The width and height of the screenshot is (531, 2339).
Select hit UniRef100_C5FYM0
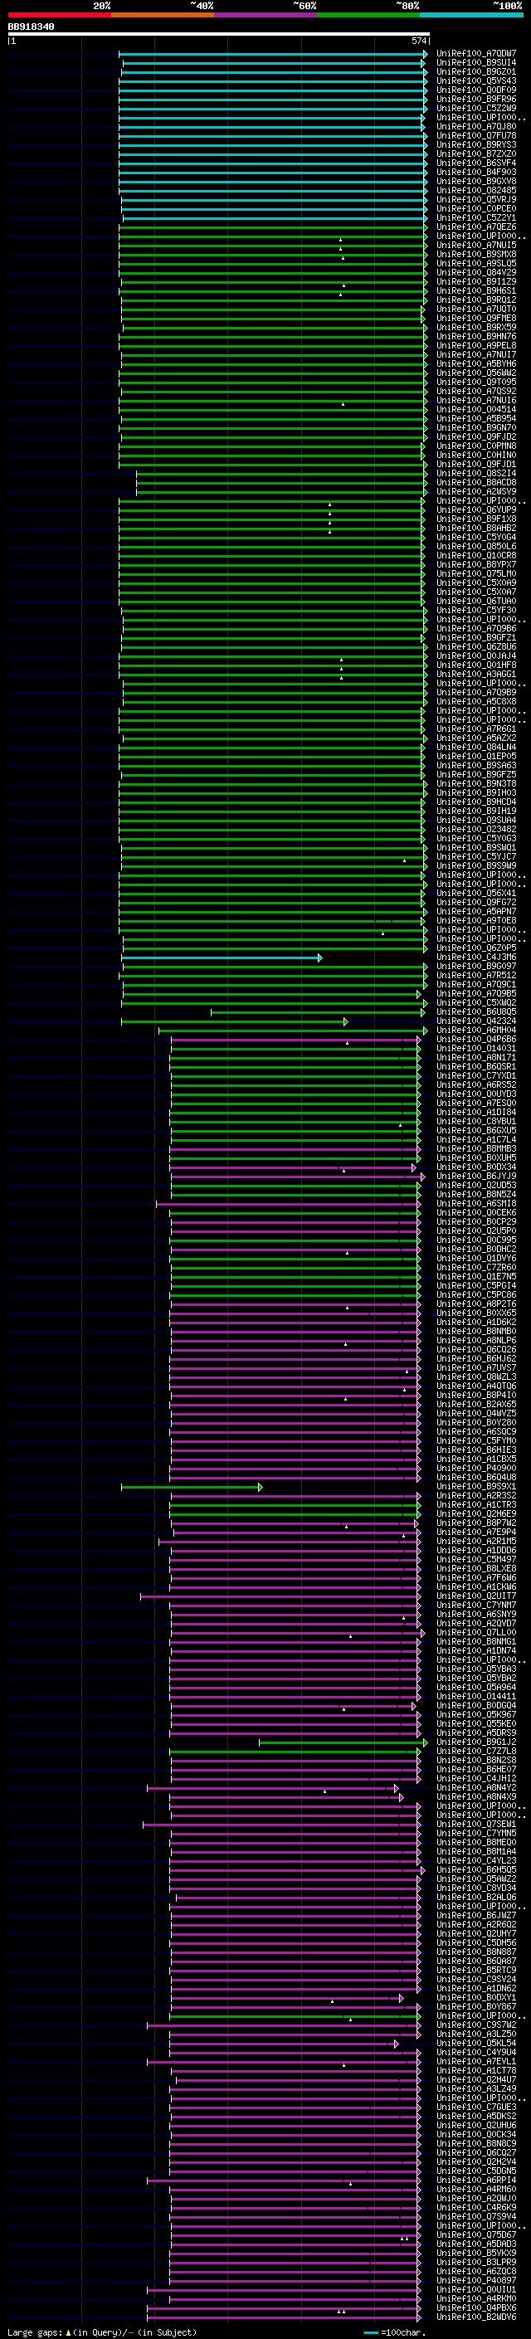[476, 1441]
